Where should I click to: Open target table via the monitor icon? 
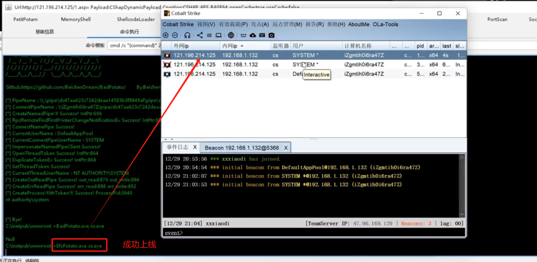(x=219, y=35)
